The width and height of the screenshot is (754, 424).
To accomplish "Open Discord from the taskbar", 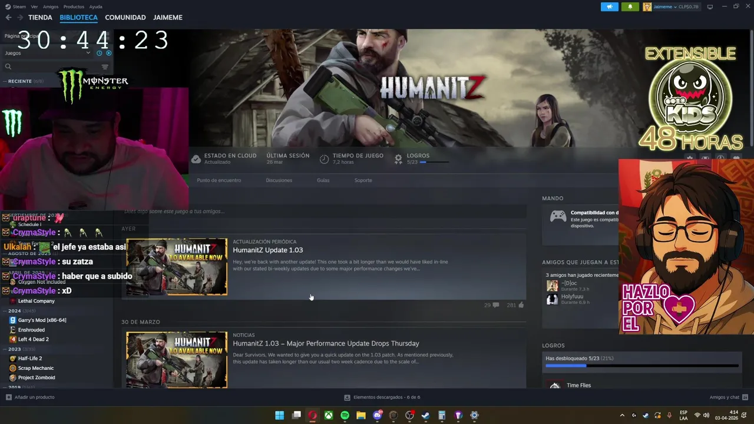I will 377,415.
